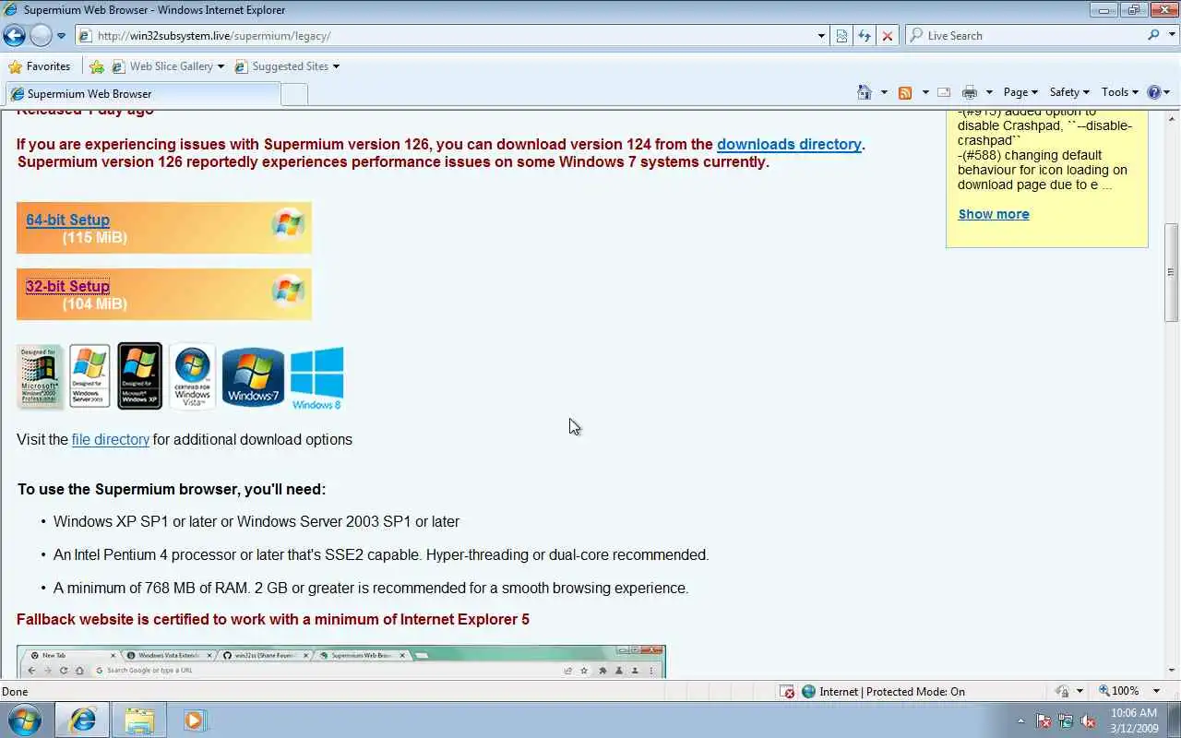Click the Read Mail envelope icon
The width and height of the screenshot is (1181, 738).
click(x=944, y=92)
